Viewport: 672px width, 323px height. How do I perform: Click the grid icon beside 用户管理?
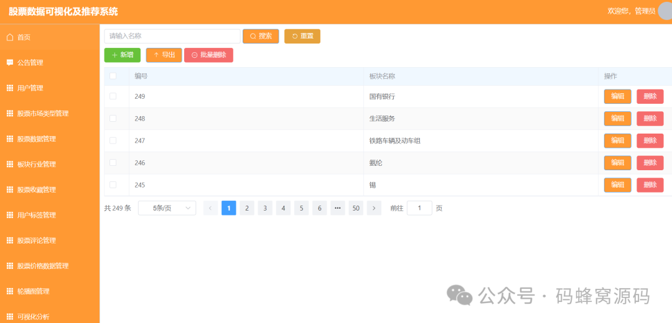pos(10,88)
